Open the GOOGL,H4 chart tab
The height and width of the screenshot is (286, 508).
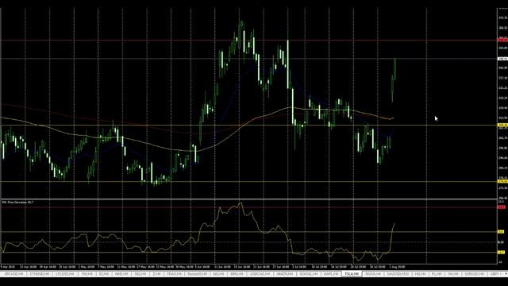click(x=308, y=274)
